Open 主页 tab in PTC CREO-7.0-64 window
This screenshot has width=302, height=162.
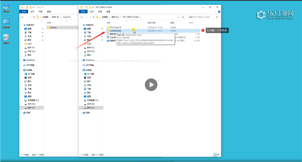click(x=92, y=12)
